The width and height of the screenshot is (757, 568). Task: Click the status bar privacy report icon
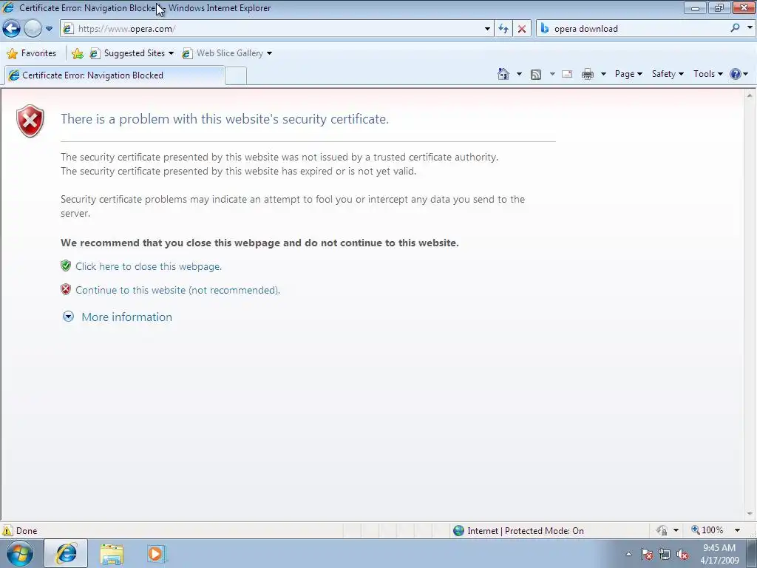pos(662,530)
